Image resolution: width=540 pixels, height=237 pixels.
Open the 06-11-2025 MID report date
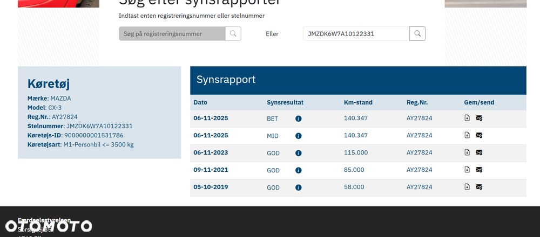pos(211,135)
